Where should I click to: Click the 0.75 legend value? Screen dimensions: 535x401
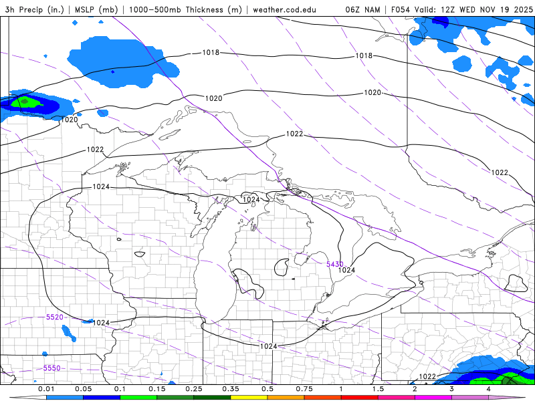pyautogui.click(x=304, y=389)
